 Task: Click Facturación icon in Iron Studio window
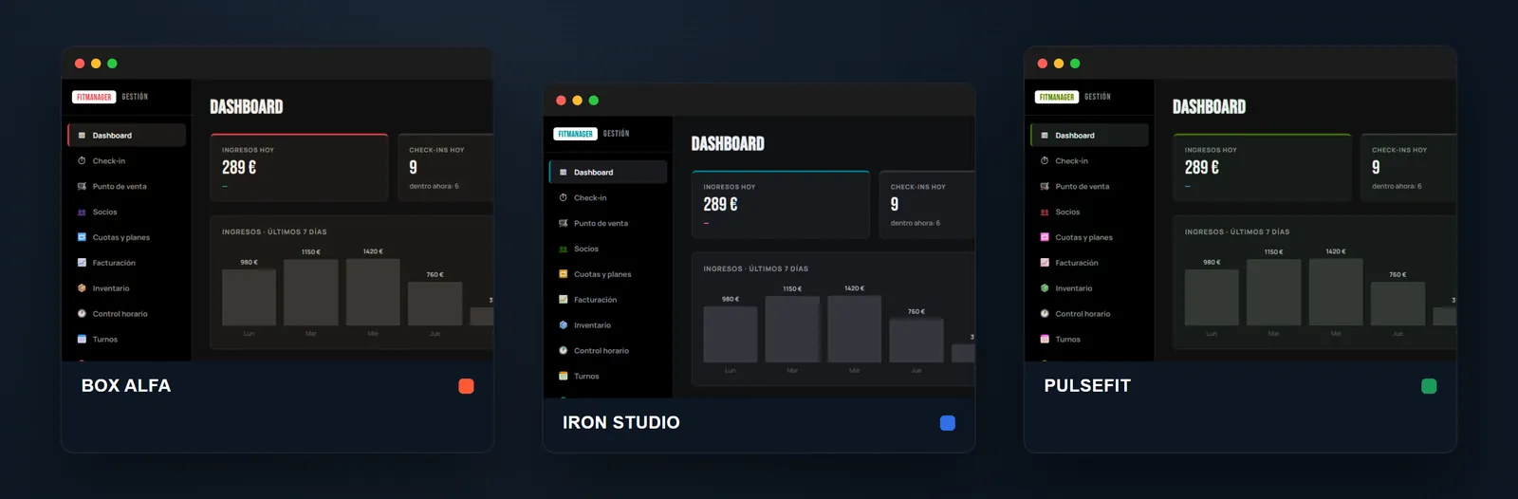564,300
